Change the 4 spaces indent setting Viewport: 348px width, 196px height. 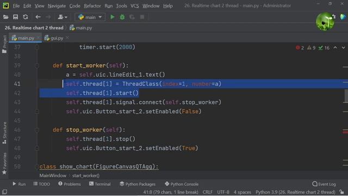(243, 192)
